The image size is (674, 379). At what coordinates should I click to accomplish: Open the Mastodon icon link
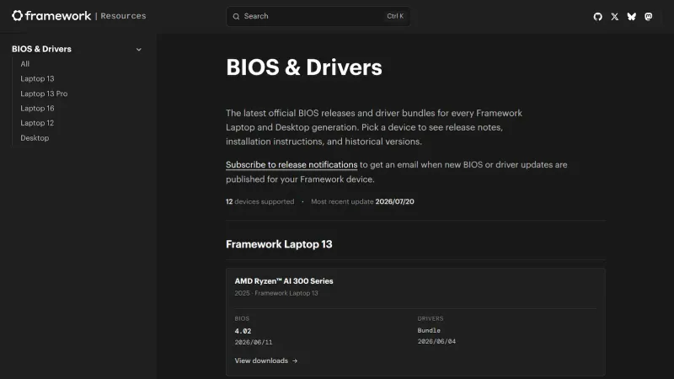point(648,17)
